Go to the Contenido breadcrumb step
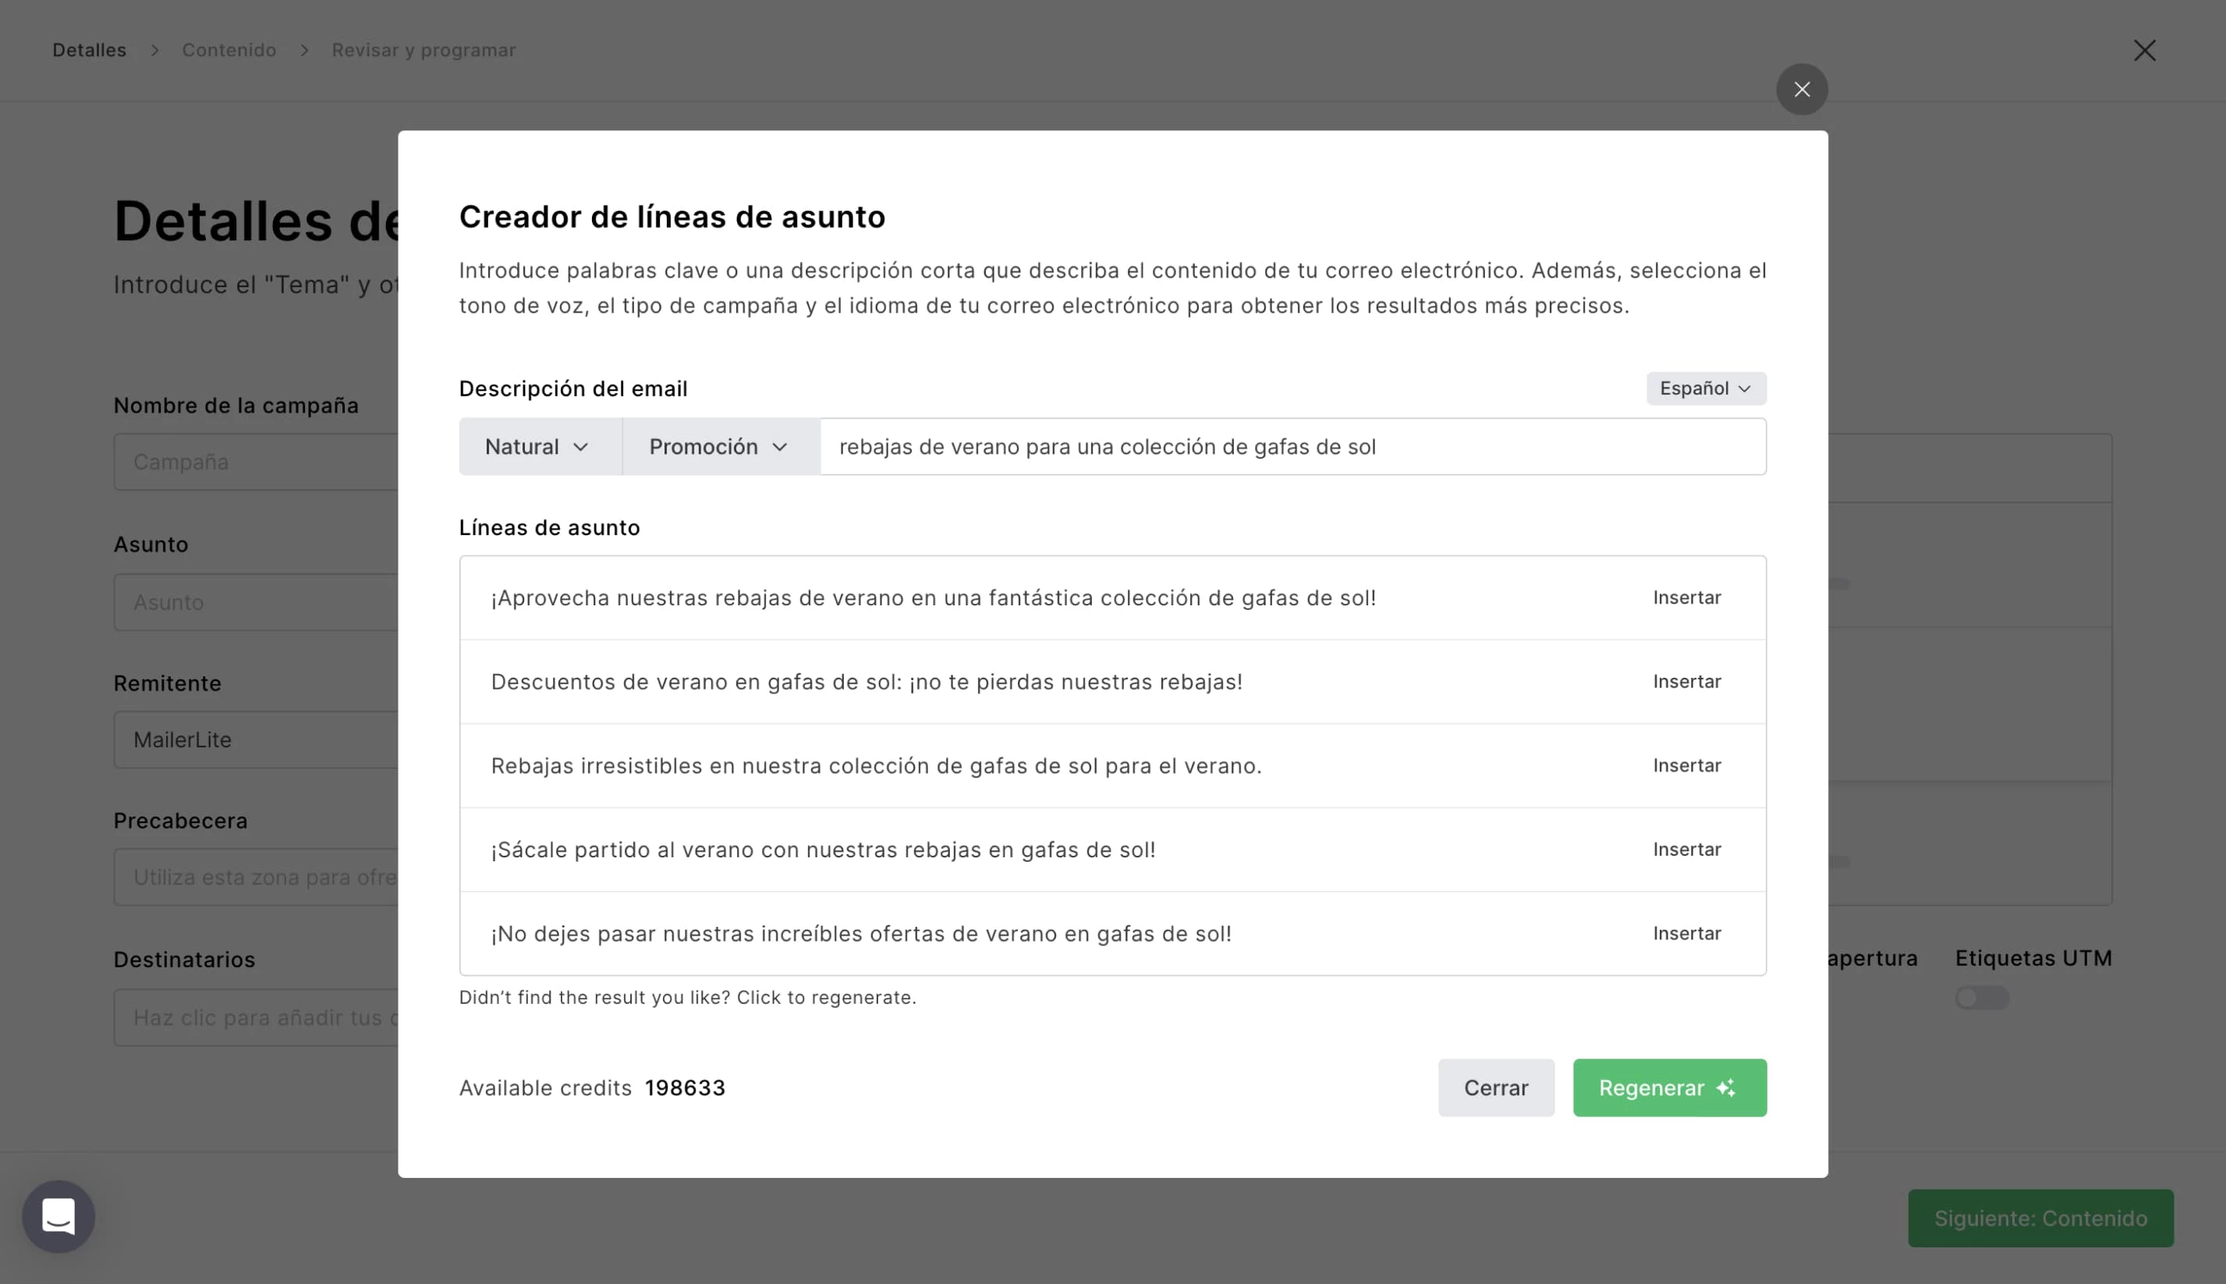 [x=229, y=50]
